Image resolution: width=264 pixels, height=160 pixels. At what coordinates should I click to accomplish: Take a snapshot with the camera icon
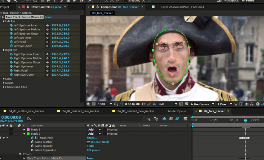tap(143, 104)
